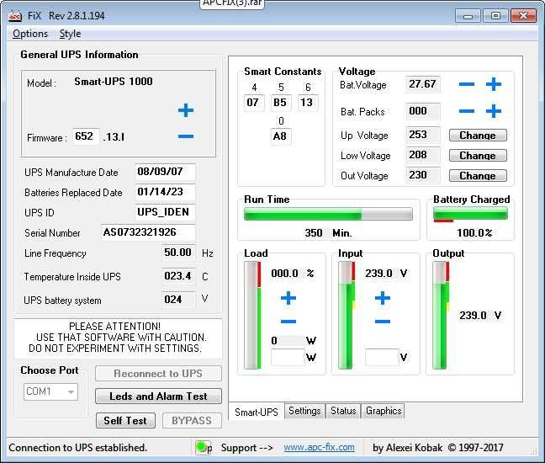This screenshot has height=463, width=545.
Task: Decrease Bat. Packs with the minus icon
Action: tap(467, 111)
